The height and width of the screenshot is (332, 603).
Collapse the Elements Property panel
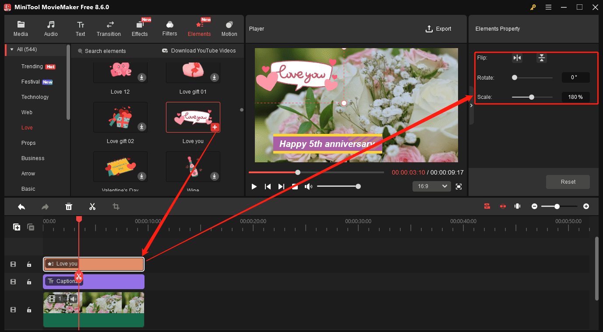tap(471, 105)
